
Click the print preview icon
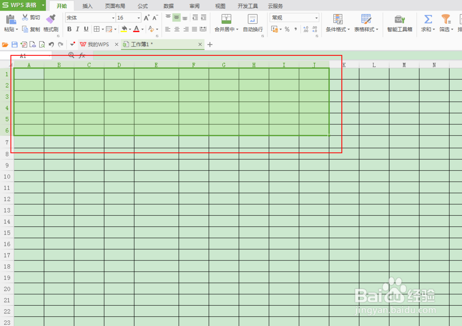click(42, 44)
